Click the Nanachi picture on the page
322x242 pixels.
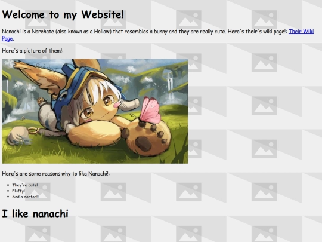[x=95, y=111]
